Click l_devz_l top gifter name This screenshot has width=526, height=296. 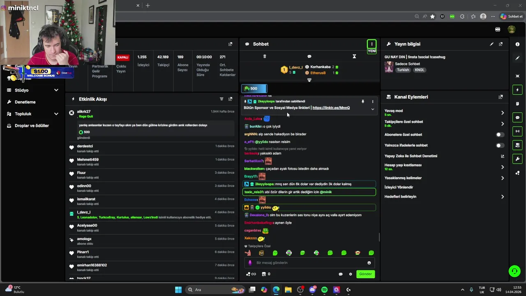point(295,67)
